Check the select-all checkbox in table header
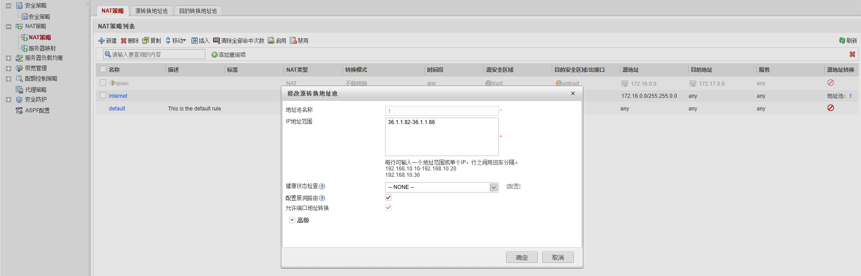Viewport: 861px width, 276px height. [103, 69]
